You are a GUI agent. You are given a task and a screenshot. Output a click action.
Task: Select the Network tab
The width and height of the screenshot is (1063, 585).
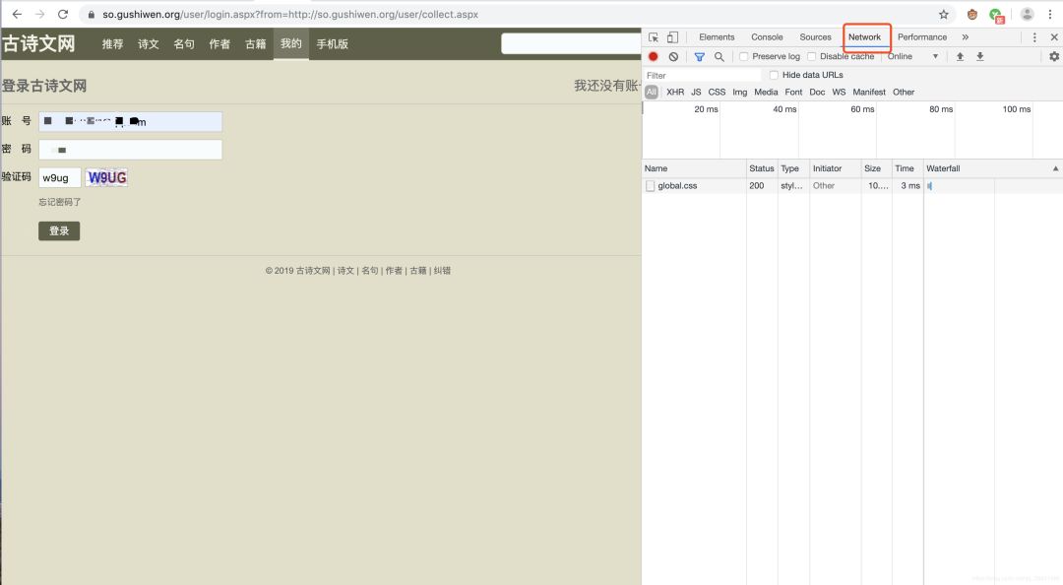[864, 37]
